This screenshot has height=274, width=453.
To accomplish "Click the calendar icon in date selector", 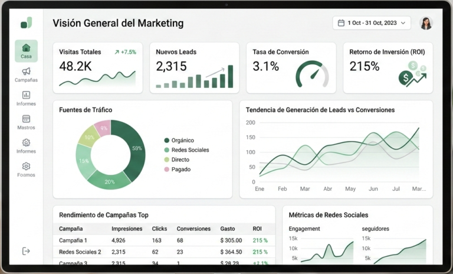I will 341,23.
